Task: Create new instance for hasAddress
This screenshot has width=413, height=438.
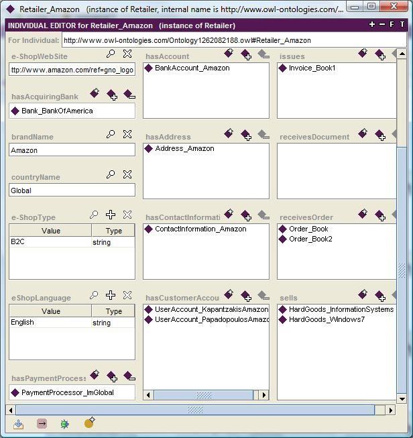Action: pyautogui.click(x=229, y=133)
